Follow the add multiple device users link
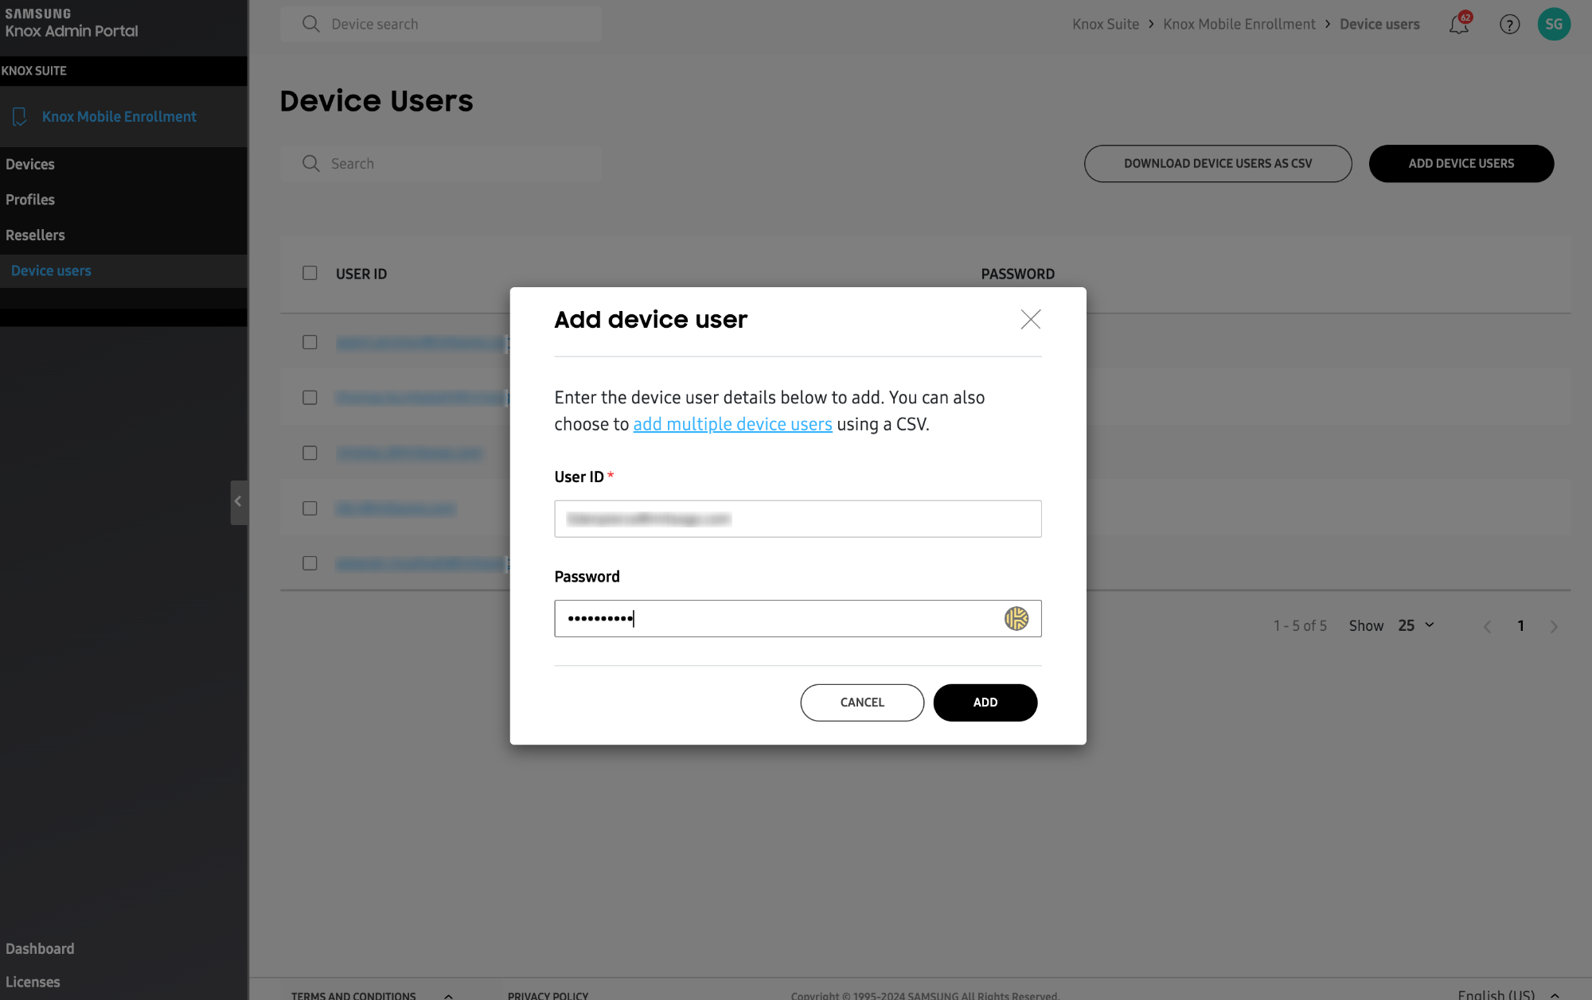This screenshot has width=1592, height=1000. 732,424
